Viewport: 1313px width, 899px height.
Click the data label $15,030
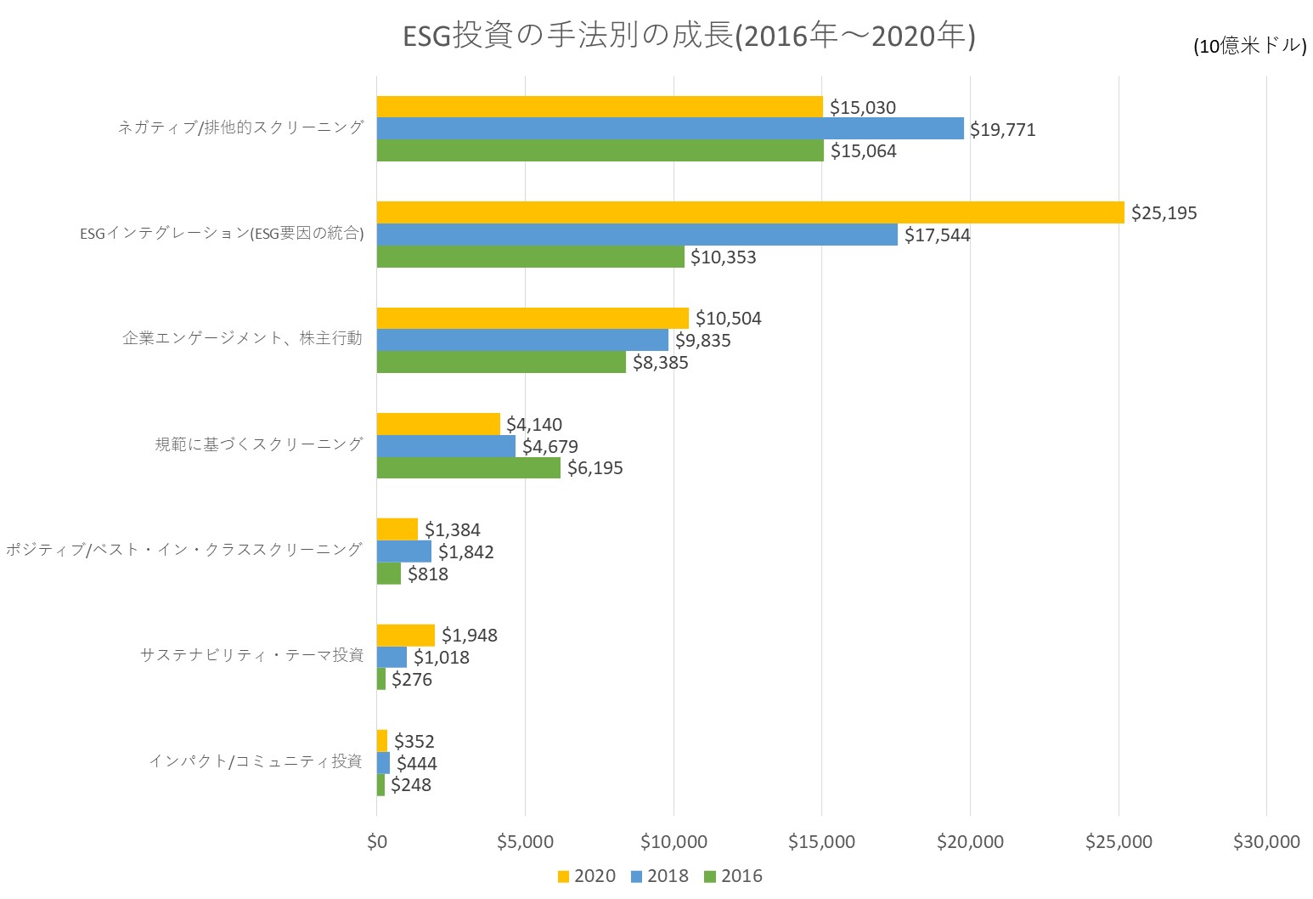click(x=863, y=107)
